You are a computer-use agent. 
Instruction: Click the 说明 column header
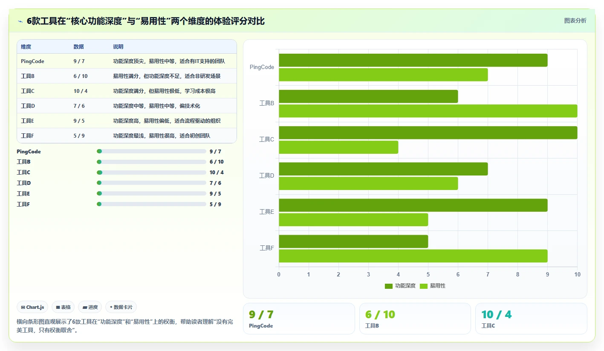coord(118,47)
